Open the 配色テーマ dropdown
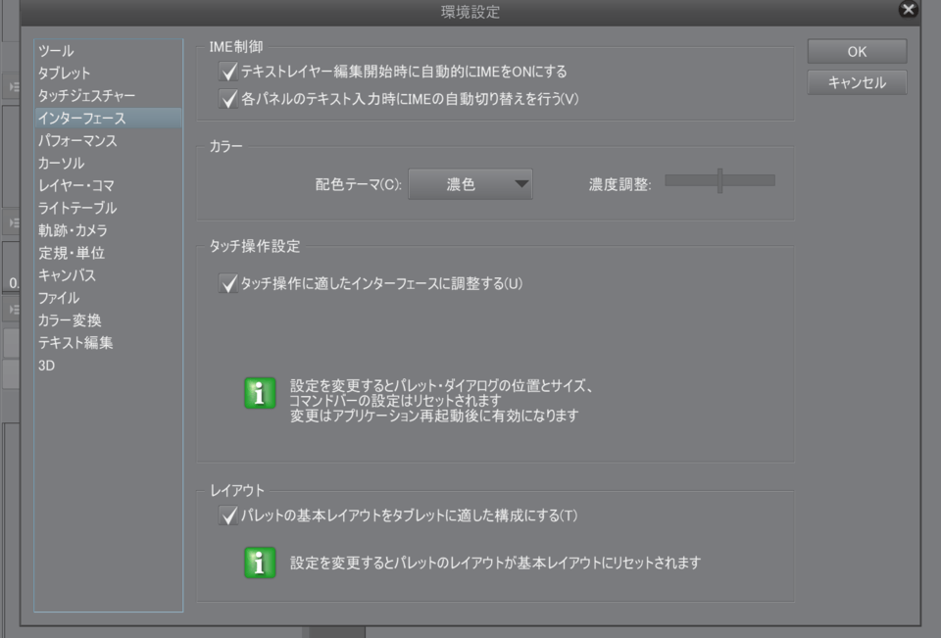Screen dimensions: 941x638 pyautogui.click(x=470, y=184)
